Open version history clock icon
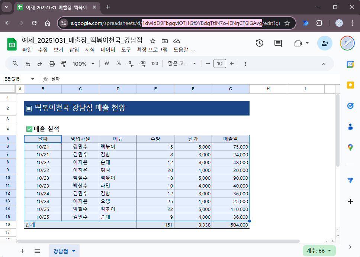Image resolution: width=360 pixels, height=257 pixels. 259,43
